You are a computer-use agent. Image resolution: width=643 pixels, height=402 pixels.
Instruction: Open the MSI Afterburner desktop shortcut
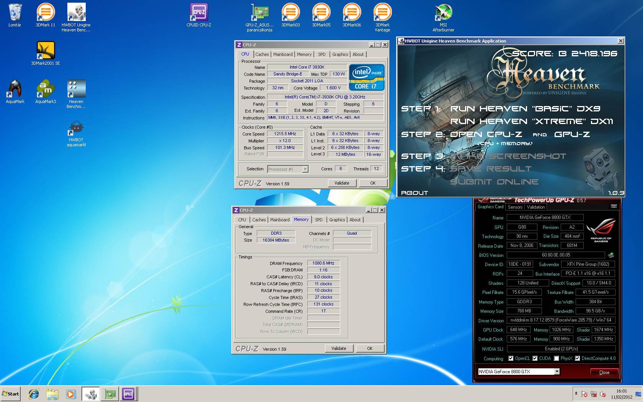[x=443, y=17]
